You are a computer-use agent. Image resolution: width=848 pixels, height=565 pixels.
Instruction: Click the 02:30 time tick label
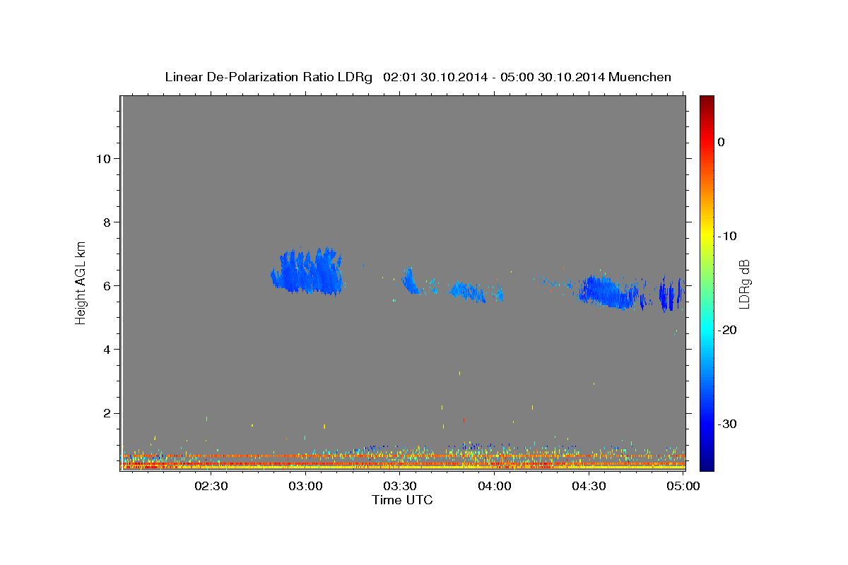pos(211,487)
